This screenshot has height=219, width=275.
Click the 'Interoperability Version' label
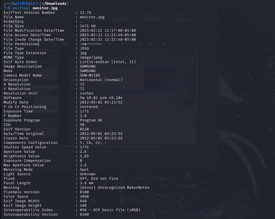[x=31, y=215]
